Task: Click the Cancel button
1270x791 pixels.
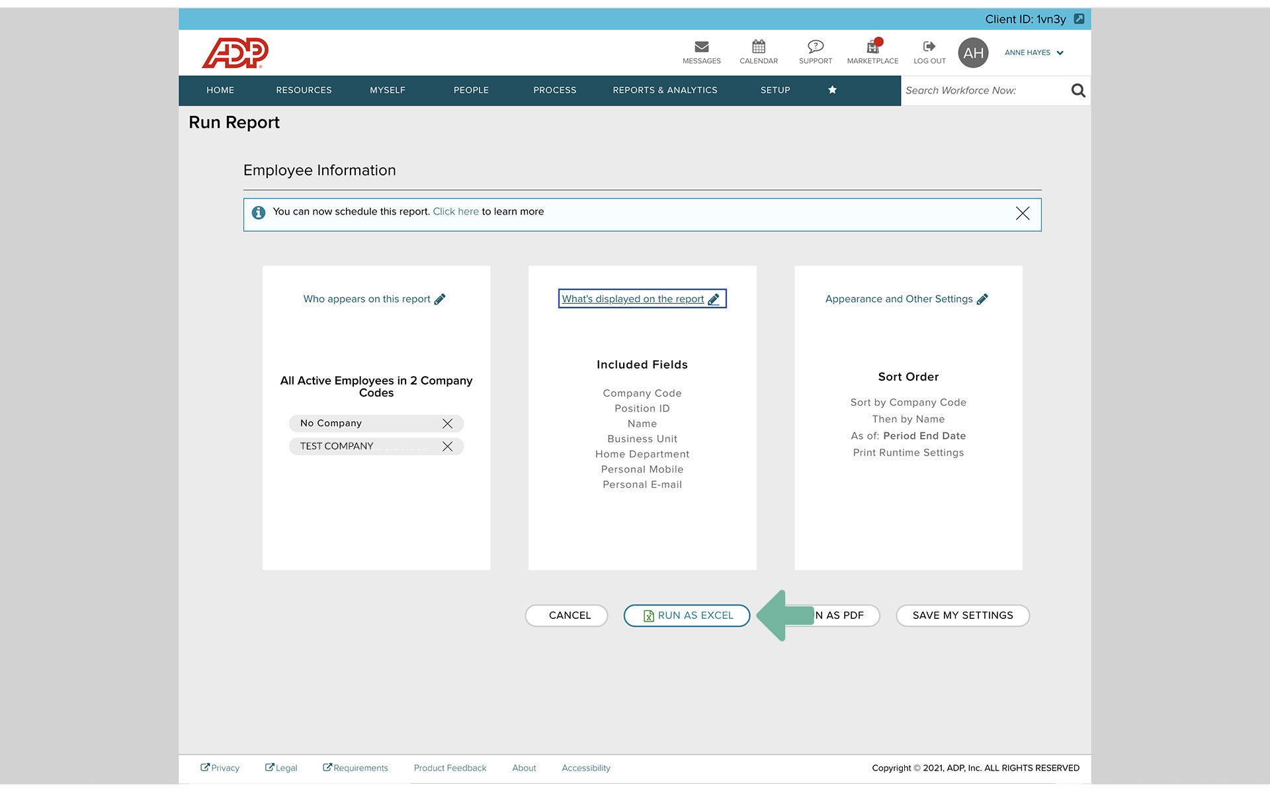Action: [567, 616]
